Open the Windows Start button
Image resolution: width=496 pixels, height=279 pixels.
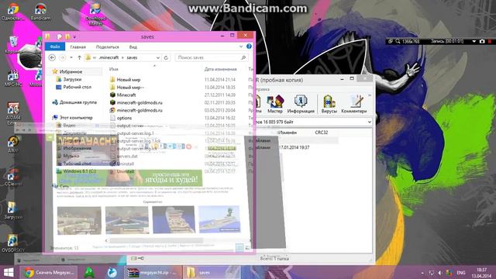(9, 272)
